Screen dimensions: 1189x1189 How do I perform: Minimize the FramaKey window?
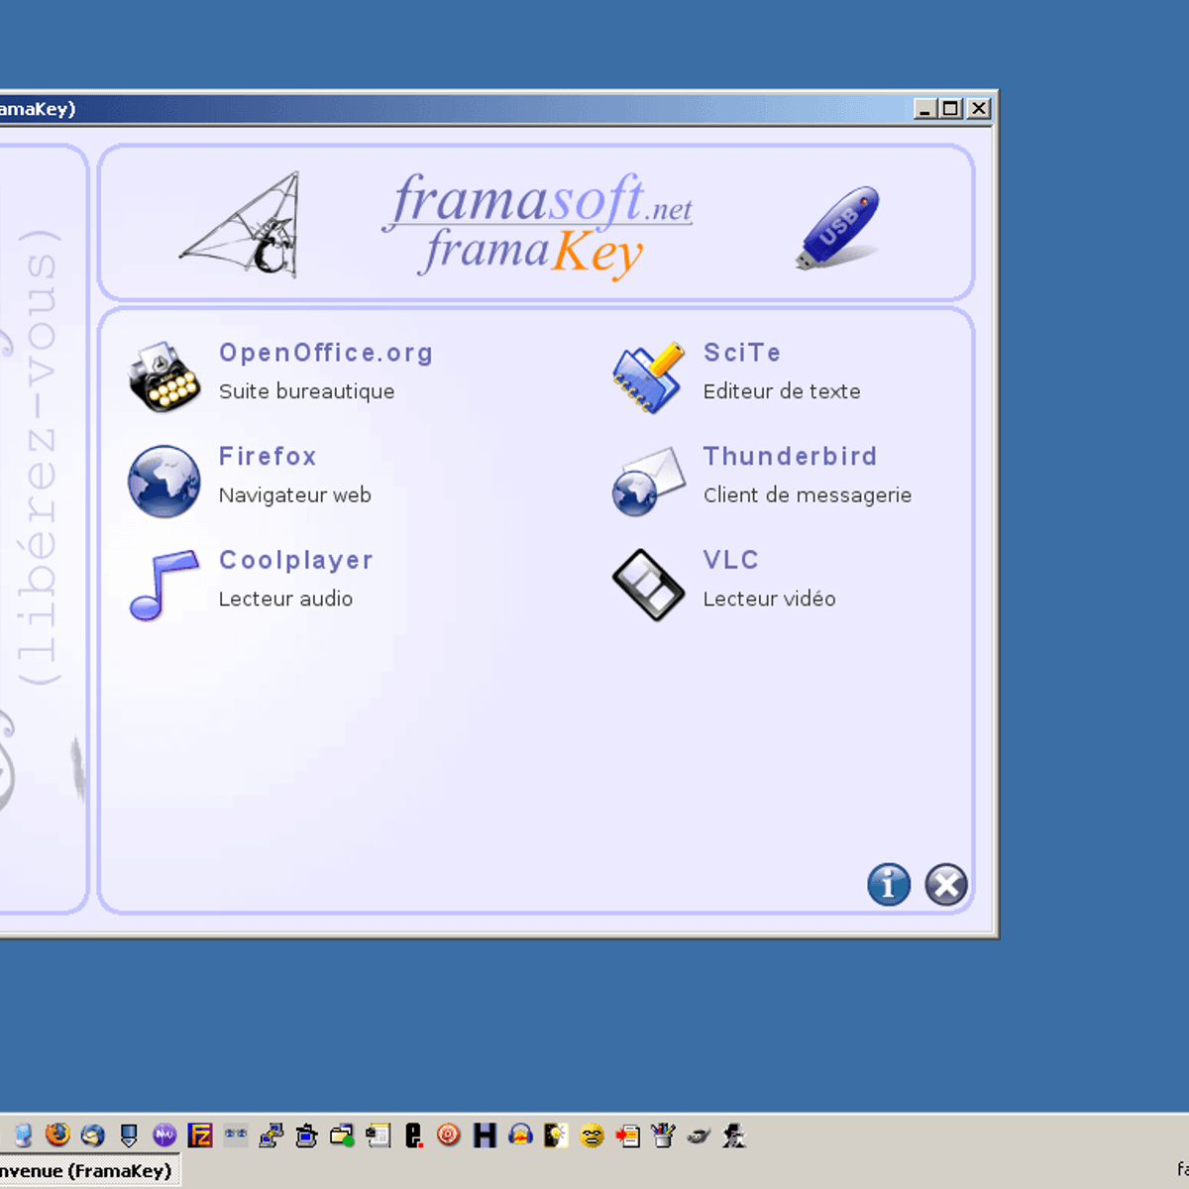924,109
